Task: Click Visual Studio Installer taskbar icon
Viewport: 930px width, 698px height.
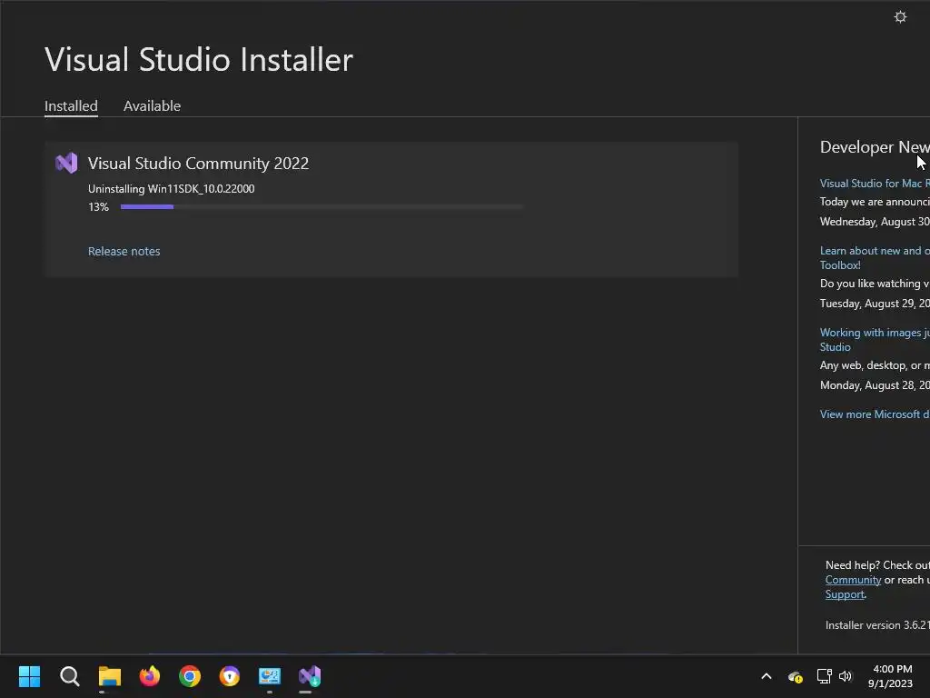Action: [x=310, y=676]
